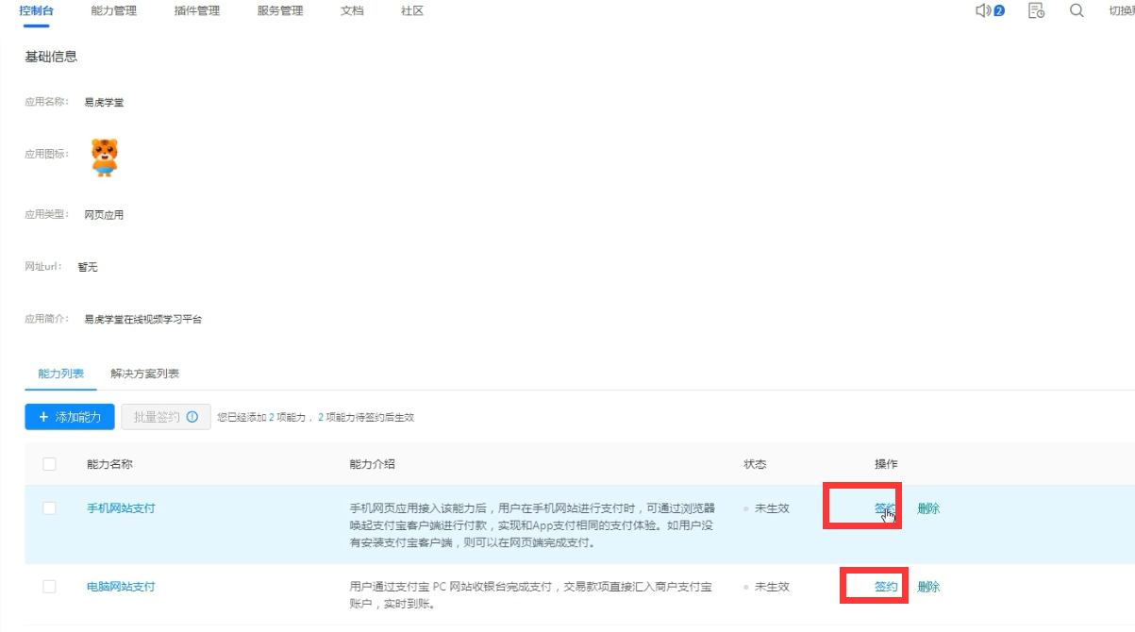Navigate to 服务管理

(278, 11)
